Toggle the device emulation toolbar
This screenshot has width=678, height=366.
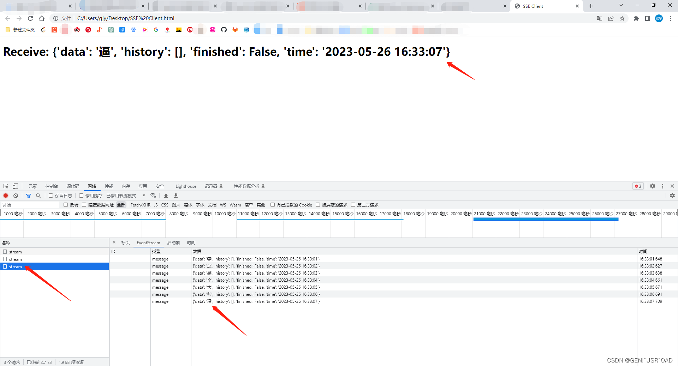(x=14, y=186)
